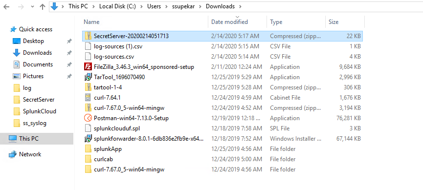
Task: Click the TarTool_1696070490 installer icon
Action: [x=88, y=77]
